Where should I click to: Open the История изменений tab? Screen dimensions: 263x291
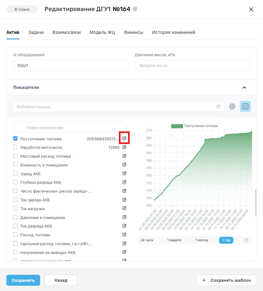pos(174,32)
